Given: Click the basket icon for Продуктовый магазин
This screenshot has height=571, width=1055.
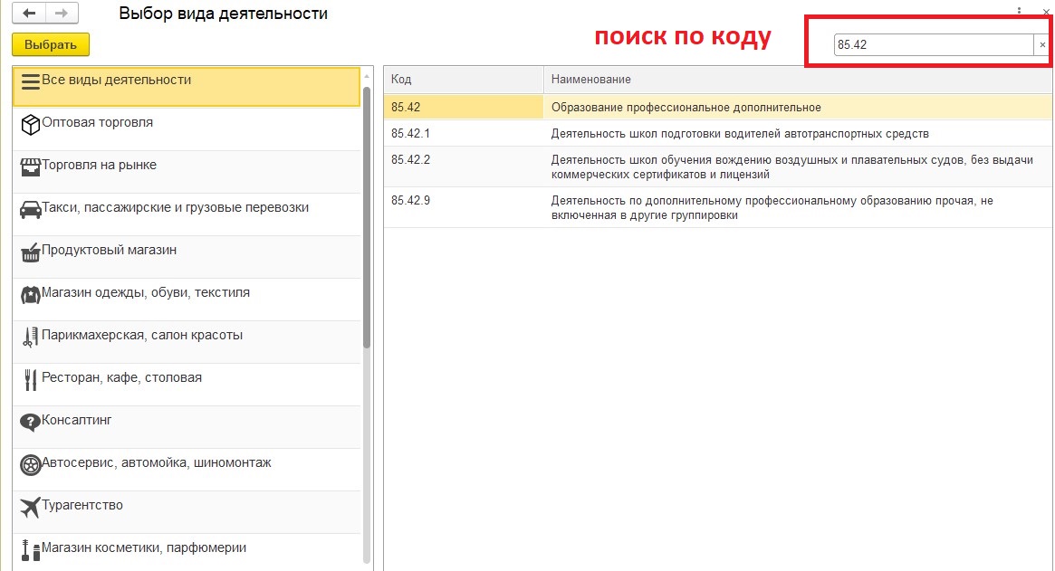Looking at the screenshot, I should (x=30, y=252).
